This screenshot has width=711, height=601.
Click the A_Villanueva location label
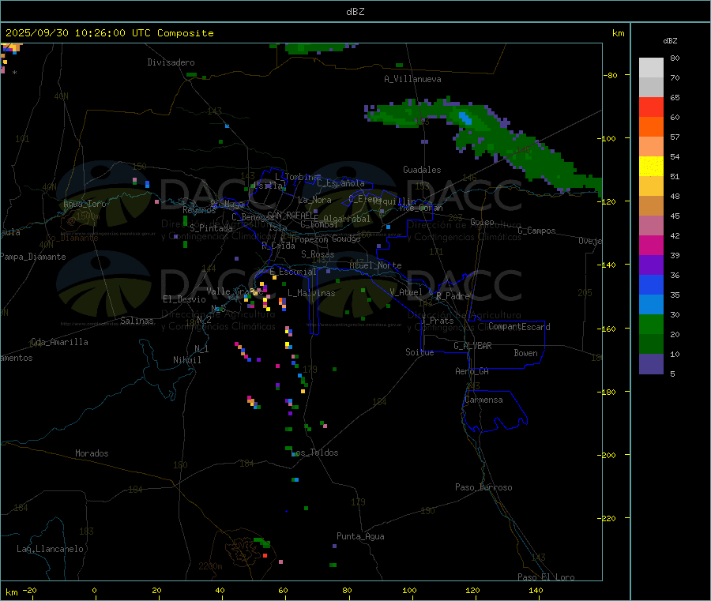pos(412,79)
